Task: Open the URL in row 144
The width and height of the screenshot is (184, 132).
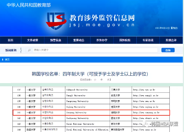Action: (x=144, y=129)
